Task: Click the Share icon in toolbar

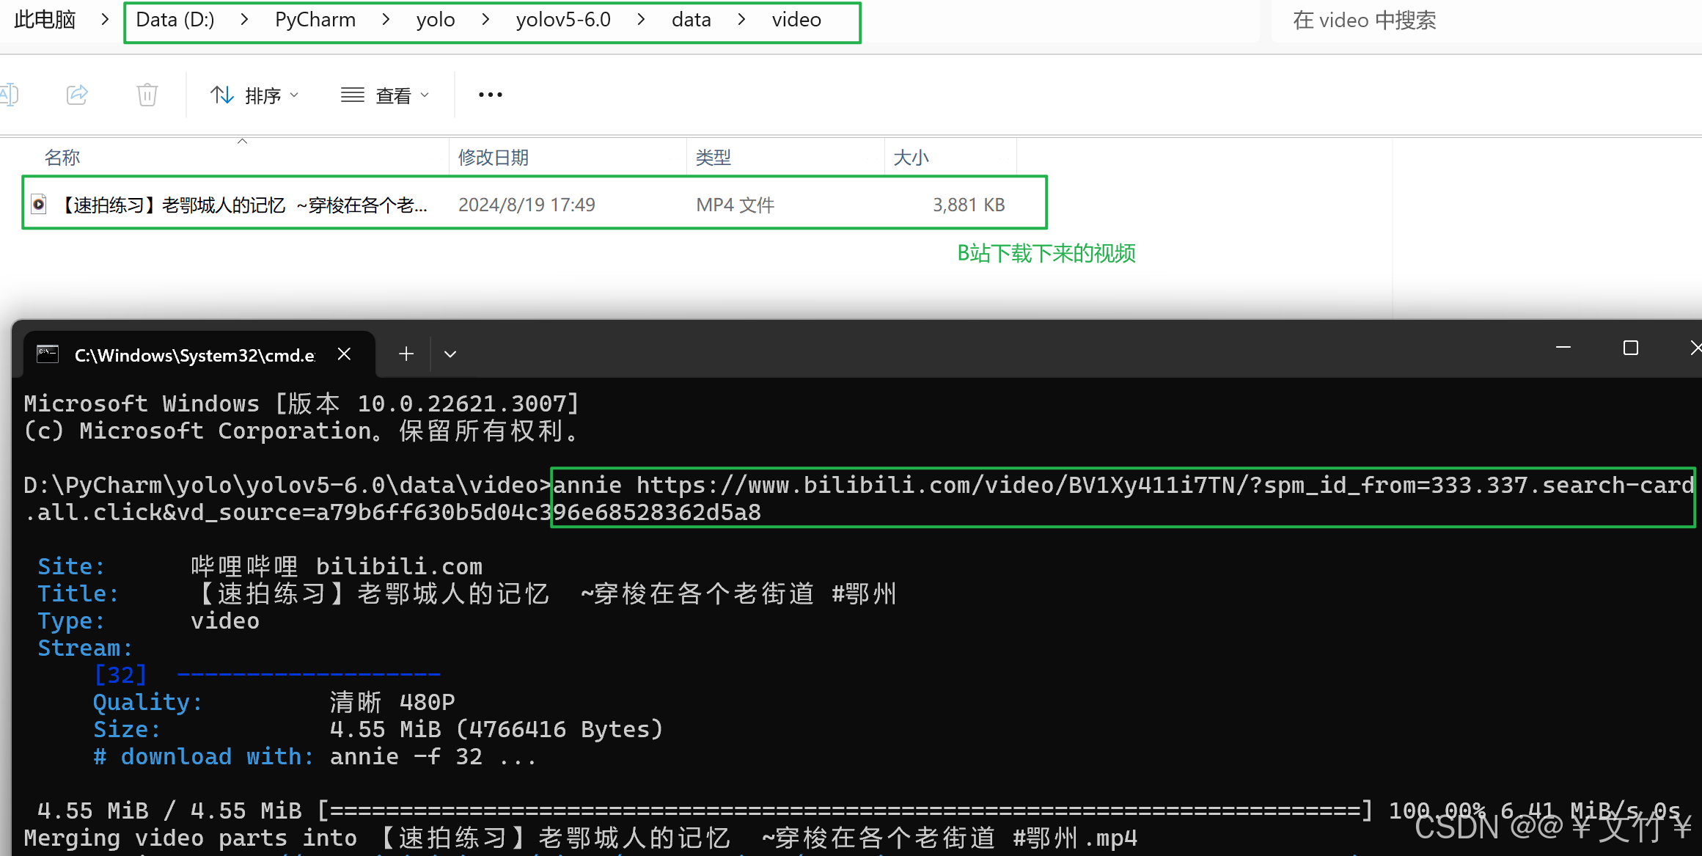Action: tap(77, 95)
